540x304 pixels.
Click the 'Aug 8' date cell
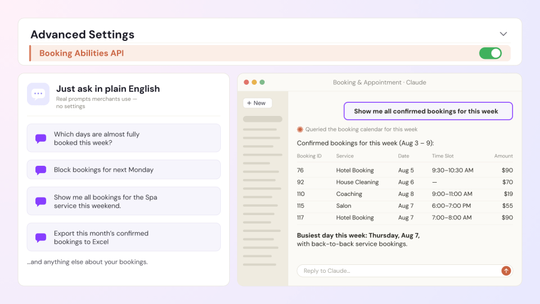[x=406, y=194]
